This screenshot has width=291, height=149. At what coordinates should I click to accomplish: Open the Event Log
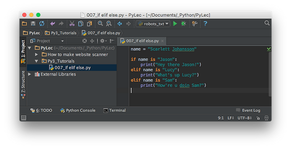(248, 110)
